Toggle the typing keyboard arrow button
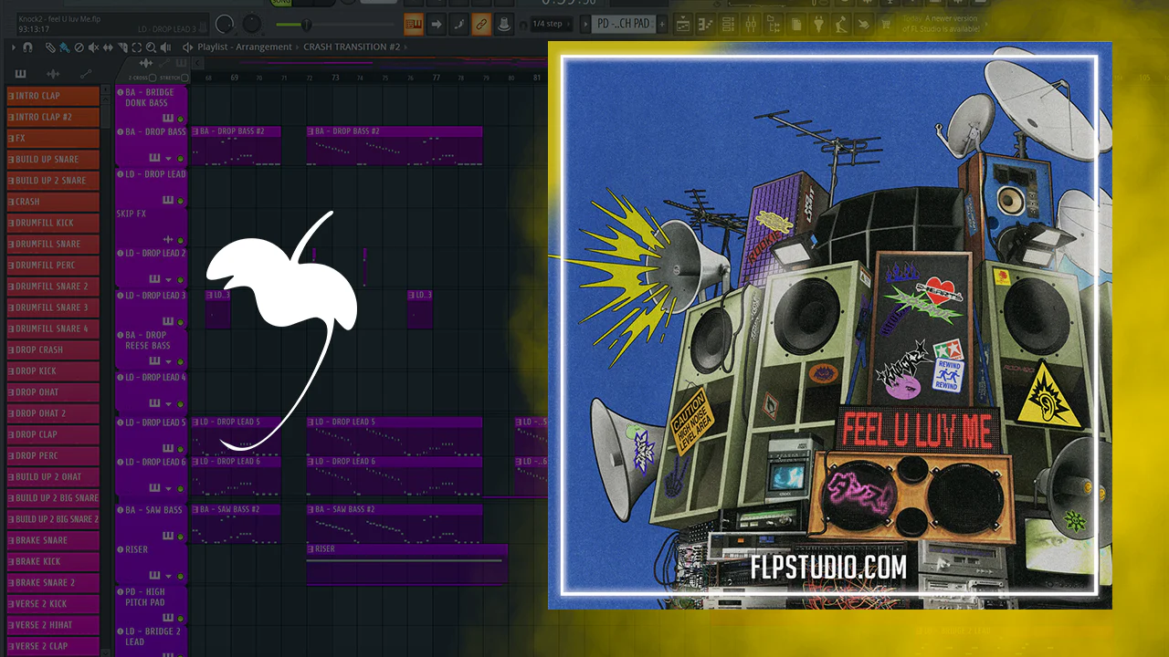Viewport: 1169px width, 657px height. tap(437, 24)
